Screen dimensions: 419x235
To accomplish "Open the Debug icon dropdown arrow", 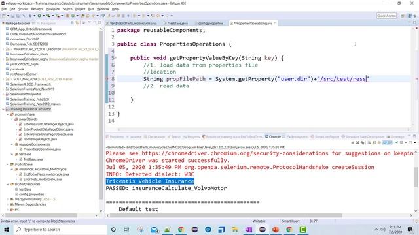I will click(x=34, y=16).
